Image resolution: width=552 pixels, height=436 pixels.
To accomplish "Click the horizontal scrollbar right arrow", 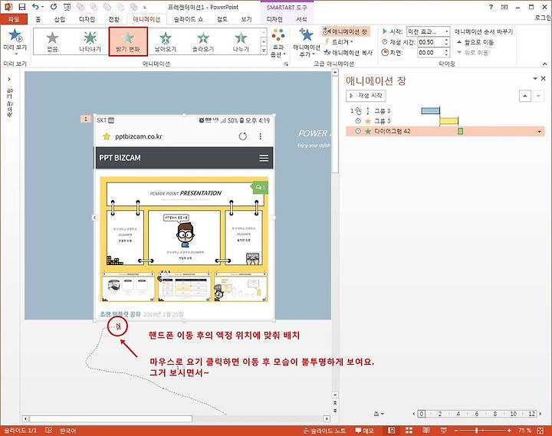I will (327, 418).
